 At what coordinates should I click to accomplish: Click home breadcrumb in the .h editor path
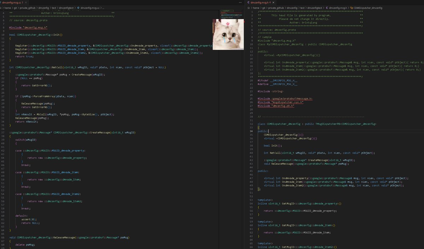tap(256, 8)
